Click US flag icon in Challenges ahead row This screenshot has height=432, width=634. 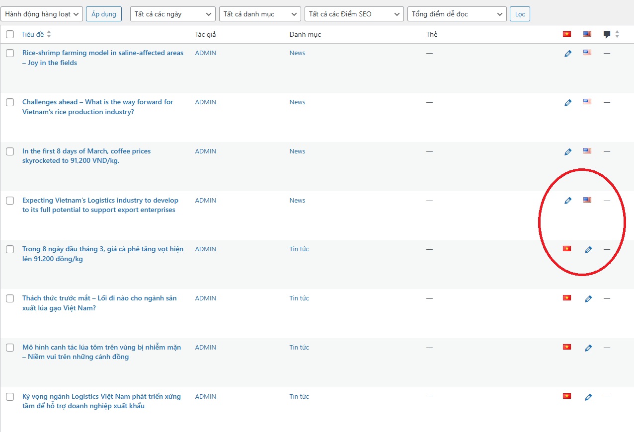pos(587,102)
